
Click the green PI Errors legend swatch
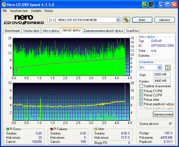pos(8,129)
